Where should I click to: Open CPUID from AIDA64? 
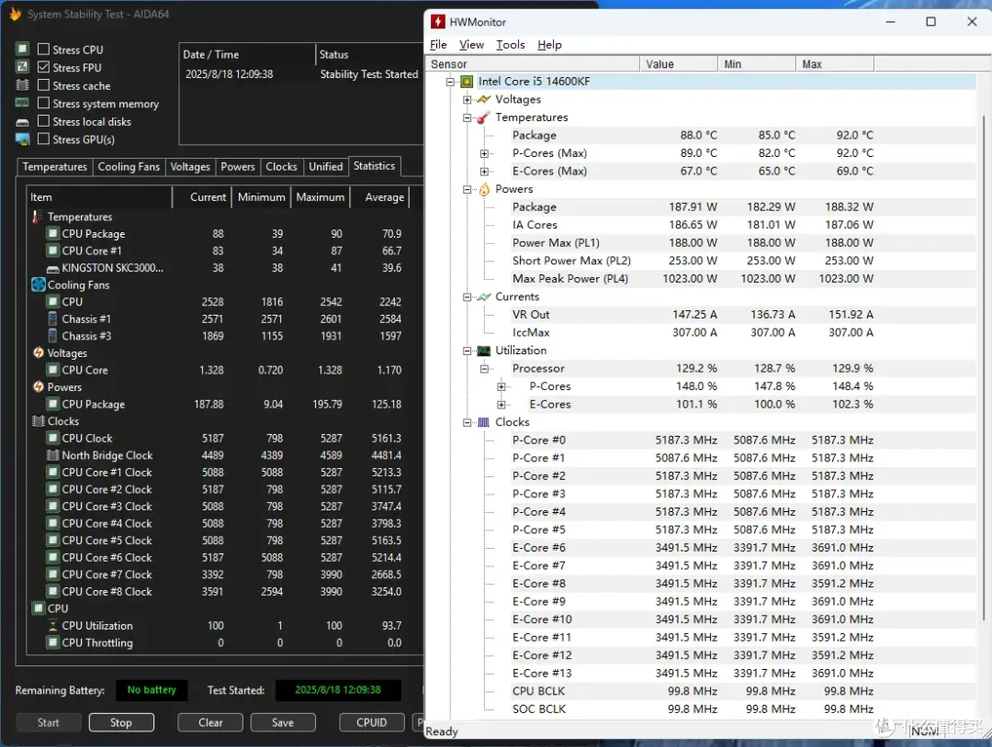tap(371, 722)
